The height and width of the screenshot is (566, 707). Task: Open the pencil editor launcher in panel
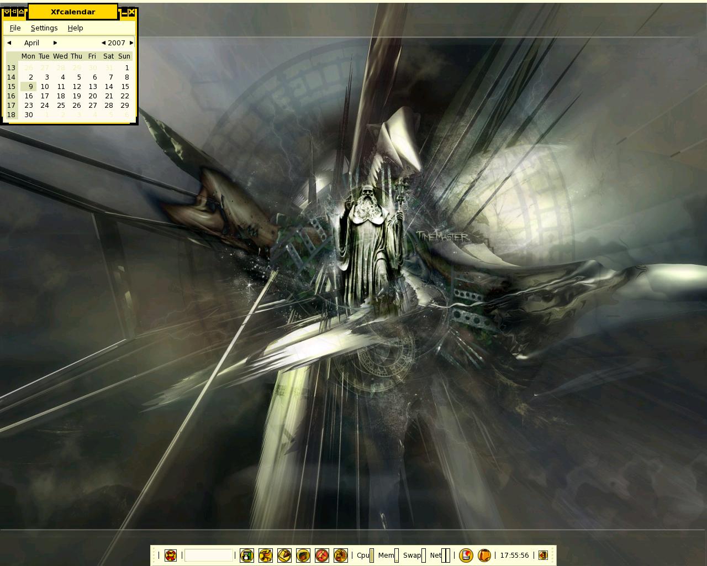(x=284, y=555)
